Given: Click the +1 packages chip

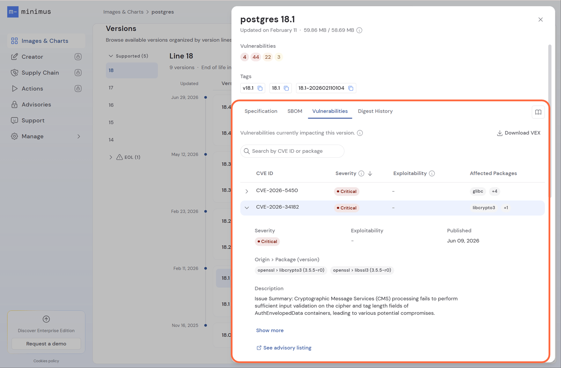Looking at the screenshot, I should 506,208.
